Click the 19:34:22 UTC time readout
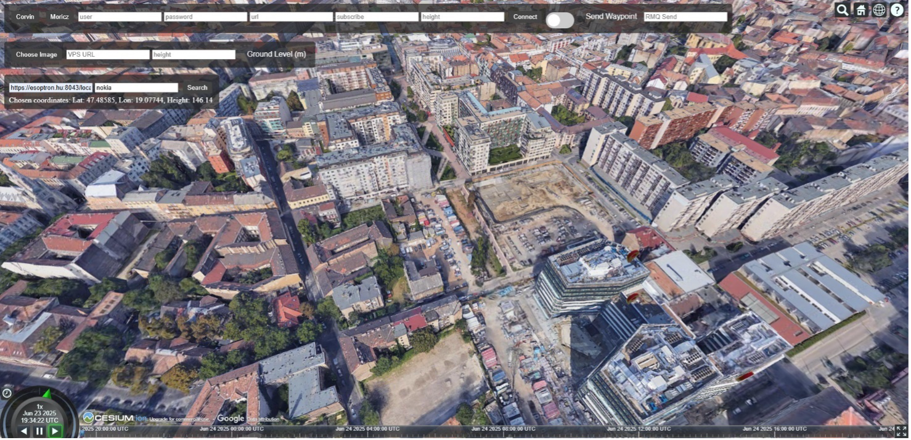 [x=39, y=420]
